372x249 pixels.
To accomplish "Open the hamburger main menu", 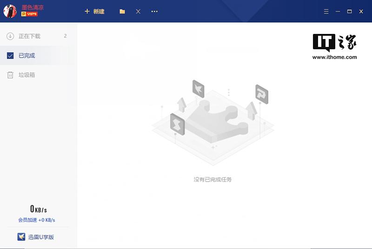I will pyautogui.click(x=326, y=11).
